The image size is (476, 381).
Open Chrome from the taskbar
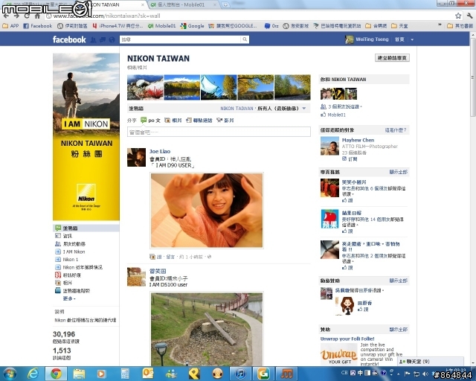pyautogui.click(x=56, y=374)
